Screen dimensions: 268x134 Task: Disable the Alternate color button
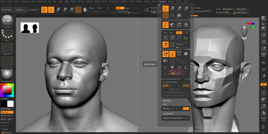(7, 112)
